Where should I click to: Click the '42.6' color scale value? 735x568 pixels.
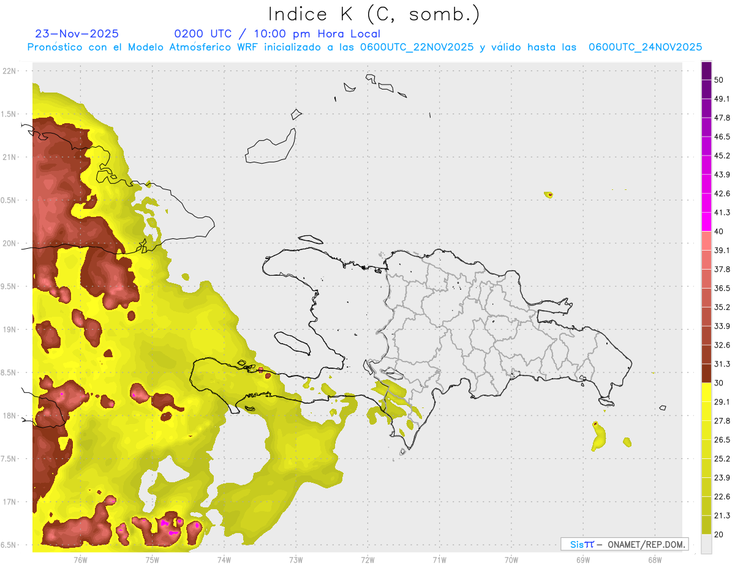[722, 194]
